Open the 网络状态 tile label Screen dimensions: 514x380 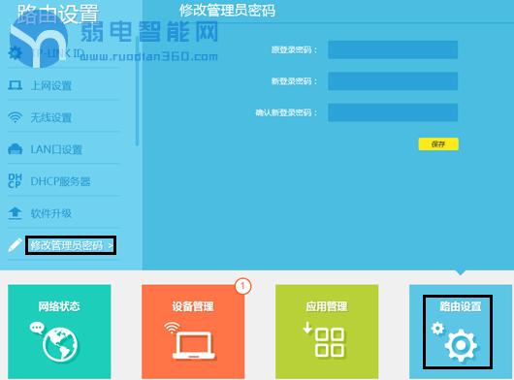tap(59, 306)
